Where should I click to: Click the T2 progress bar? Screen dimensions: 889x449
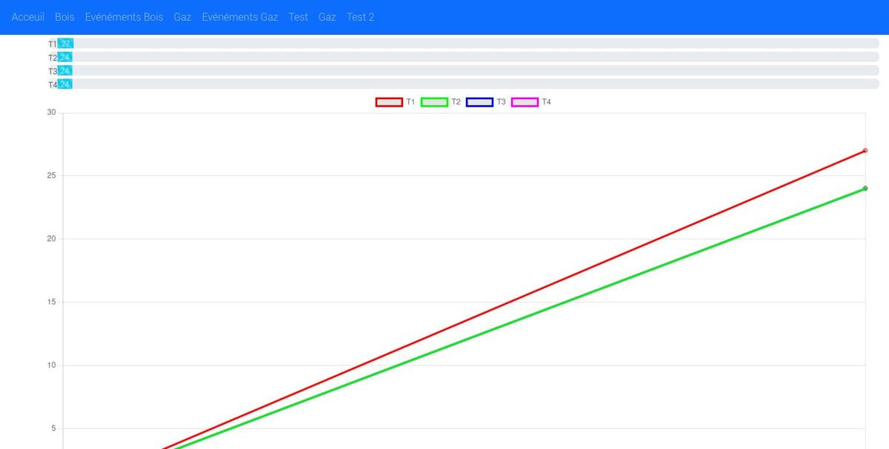pyautogui.click(x=468, y=57)
